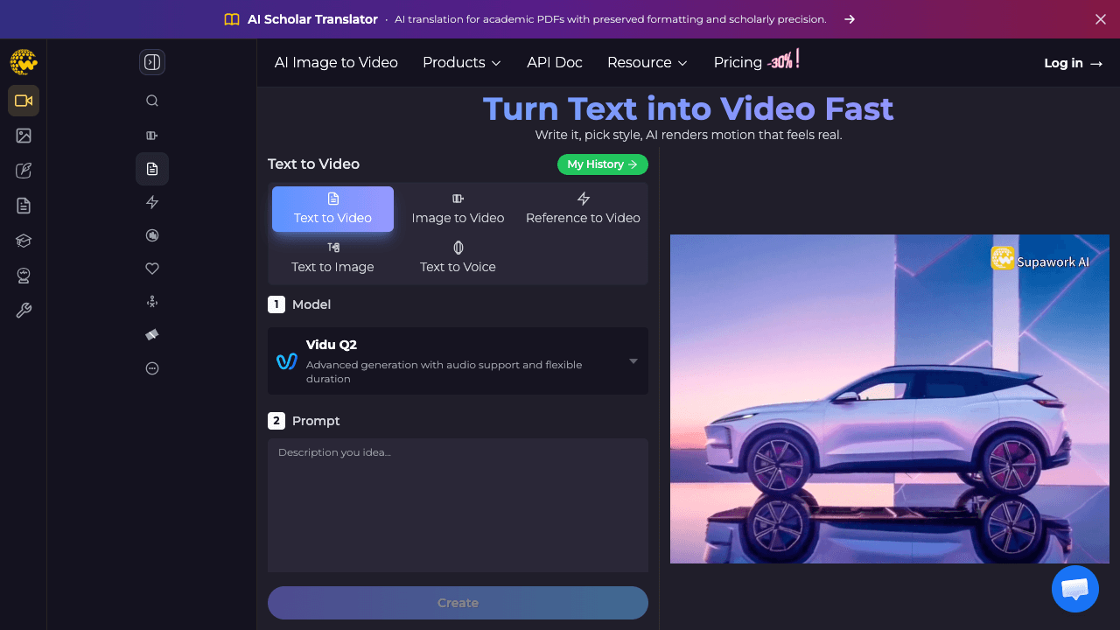
Task: Select the quill writing tool icon
Action: 23,171
